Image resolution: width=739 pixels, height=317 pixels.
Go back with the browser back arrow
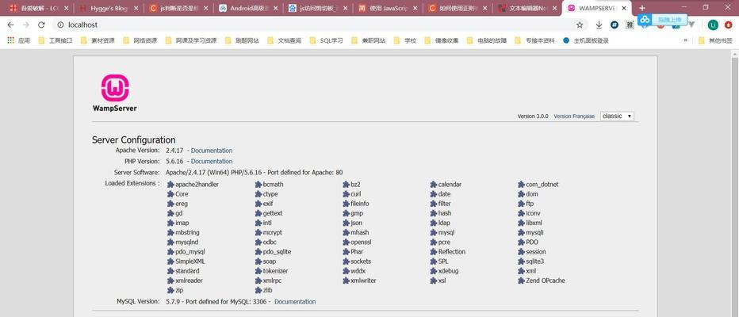pyautogui.click(x=10, y=25)
